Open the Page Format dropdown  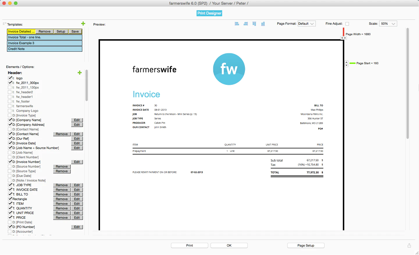point(306,24)
